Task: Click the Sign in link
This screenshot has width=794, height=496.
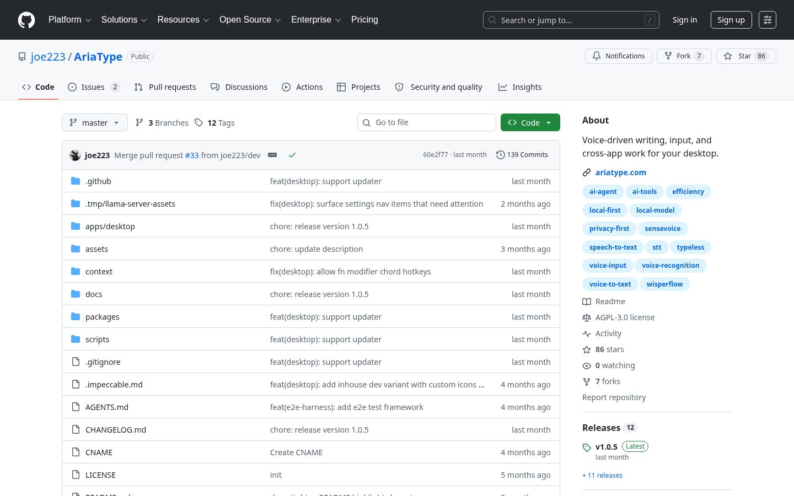Action: [684, 20]
